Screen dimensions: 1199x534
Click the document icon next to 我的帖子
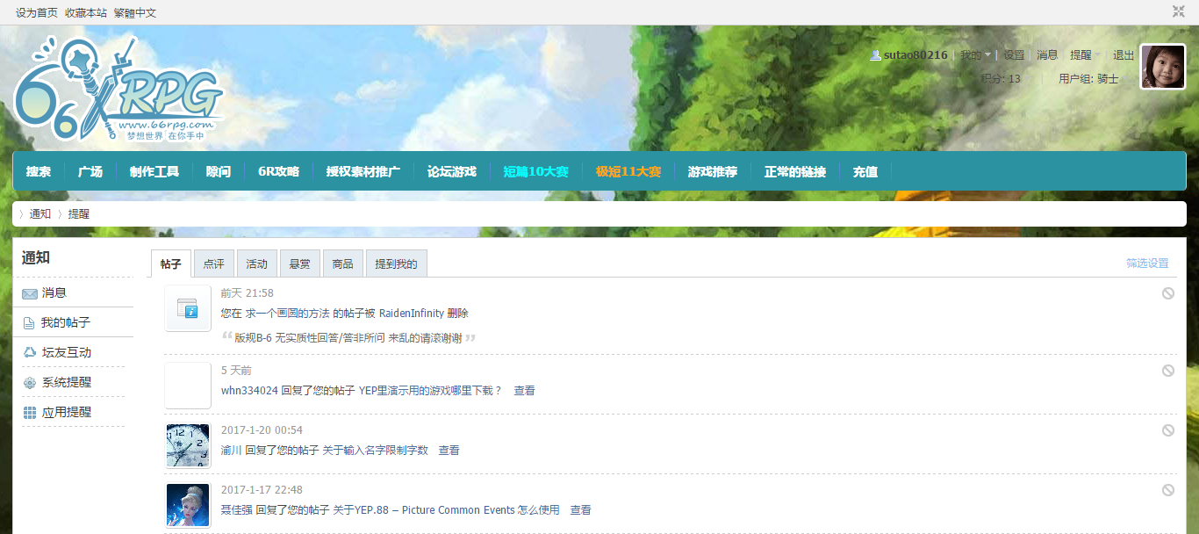coord(29,323)
